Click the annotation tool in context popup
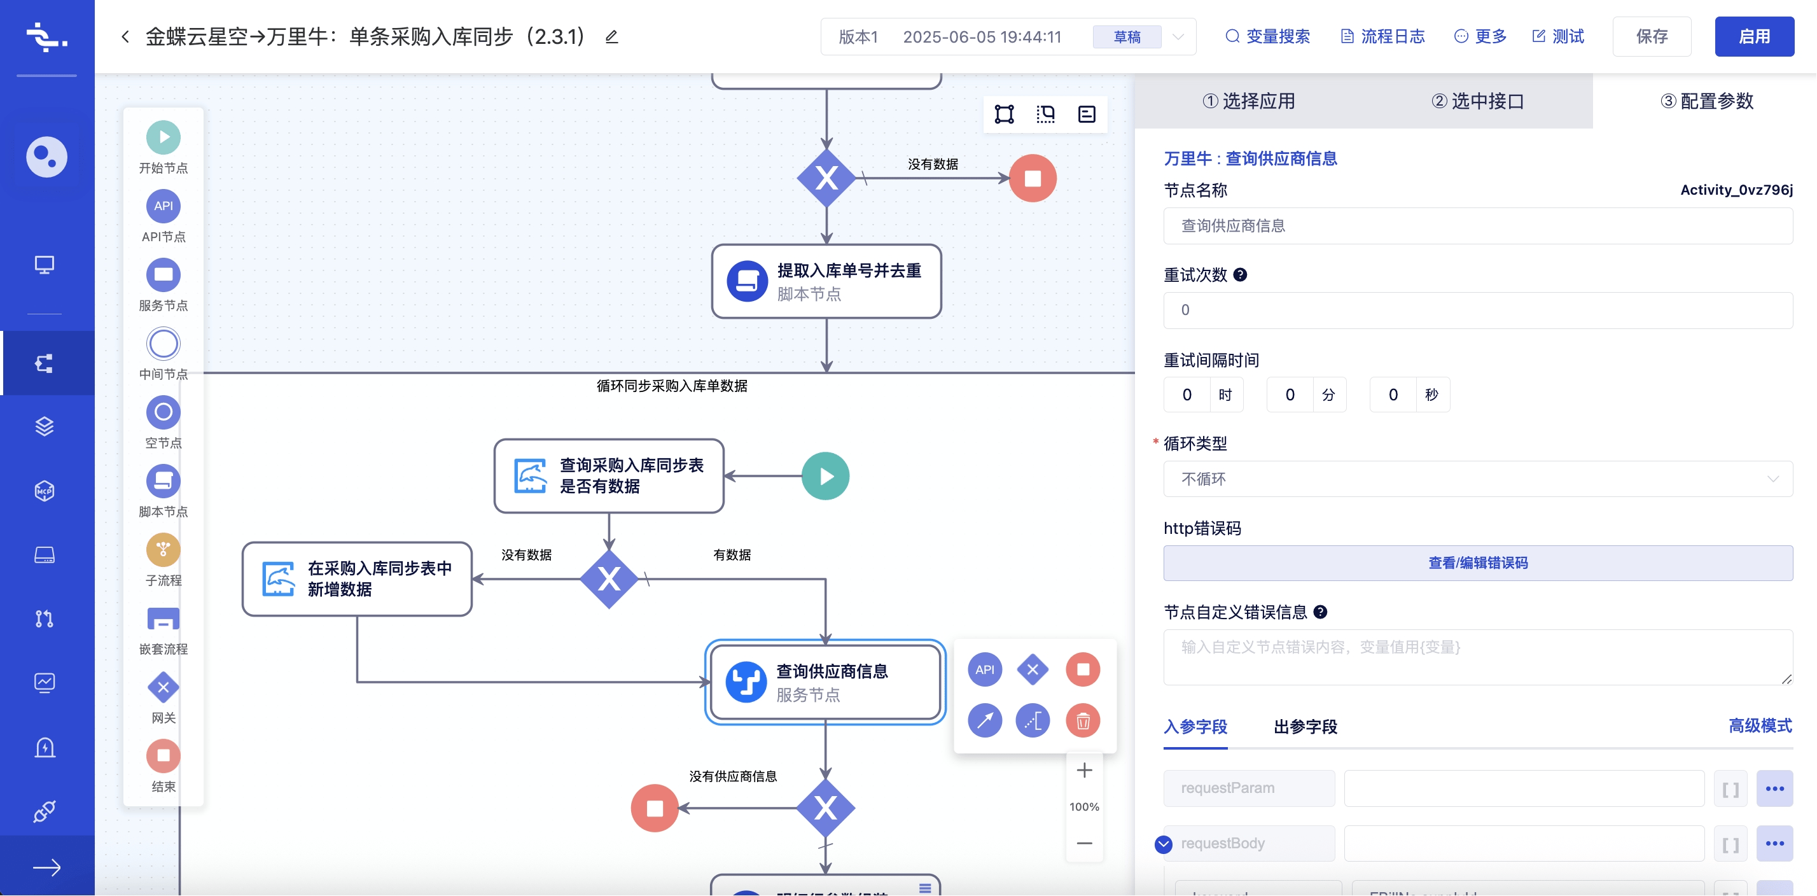 [x=1033, y=720]
